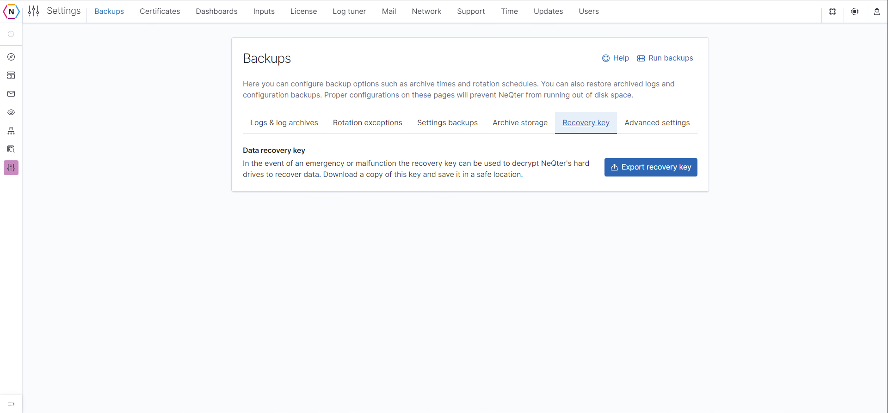Click the NeQter logo icon
The height and width of the screenshot is (413, 888).
point(11,12)
